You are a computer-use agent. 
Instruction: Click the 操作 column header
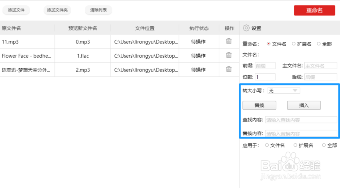pos(229,28)
